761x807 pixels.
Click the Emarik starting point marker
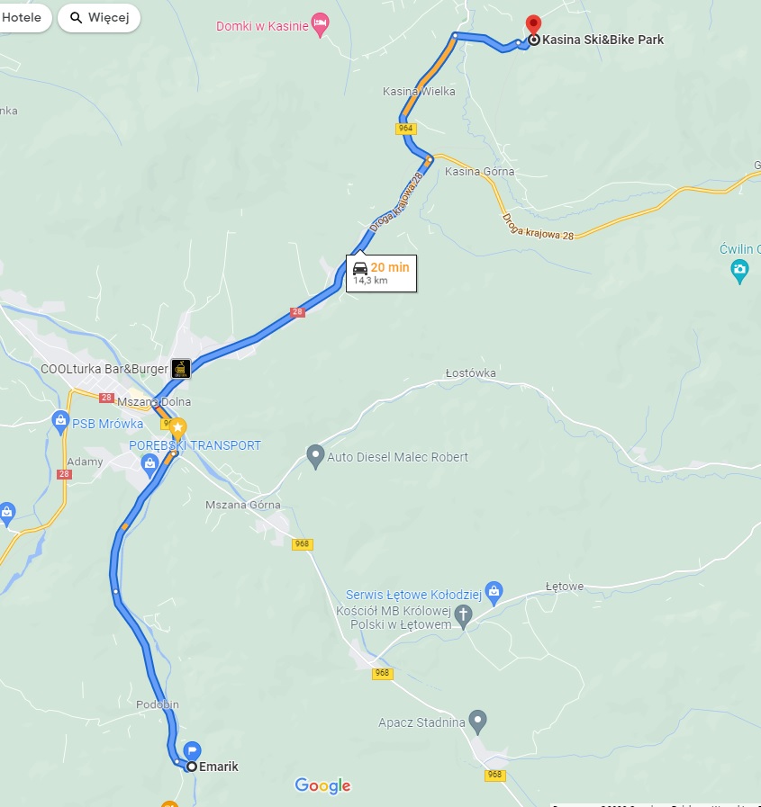pyautogui.click(x=192, y=767)
